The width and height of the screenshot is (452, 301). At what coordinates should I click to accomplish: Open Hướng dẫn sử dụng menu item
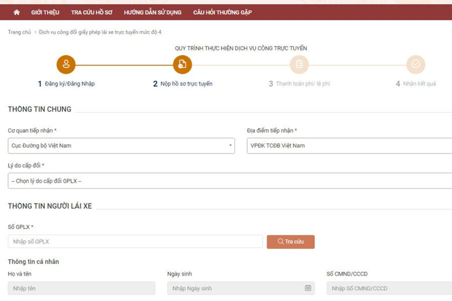pos(153,13)
